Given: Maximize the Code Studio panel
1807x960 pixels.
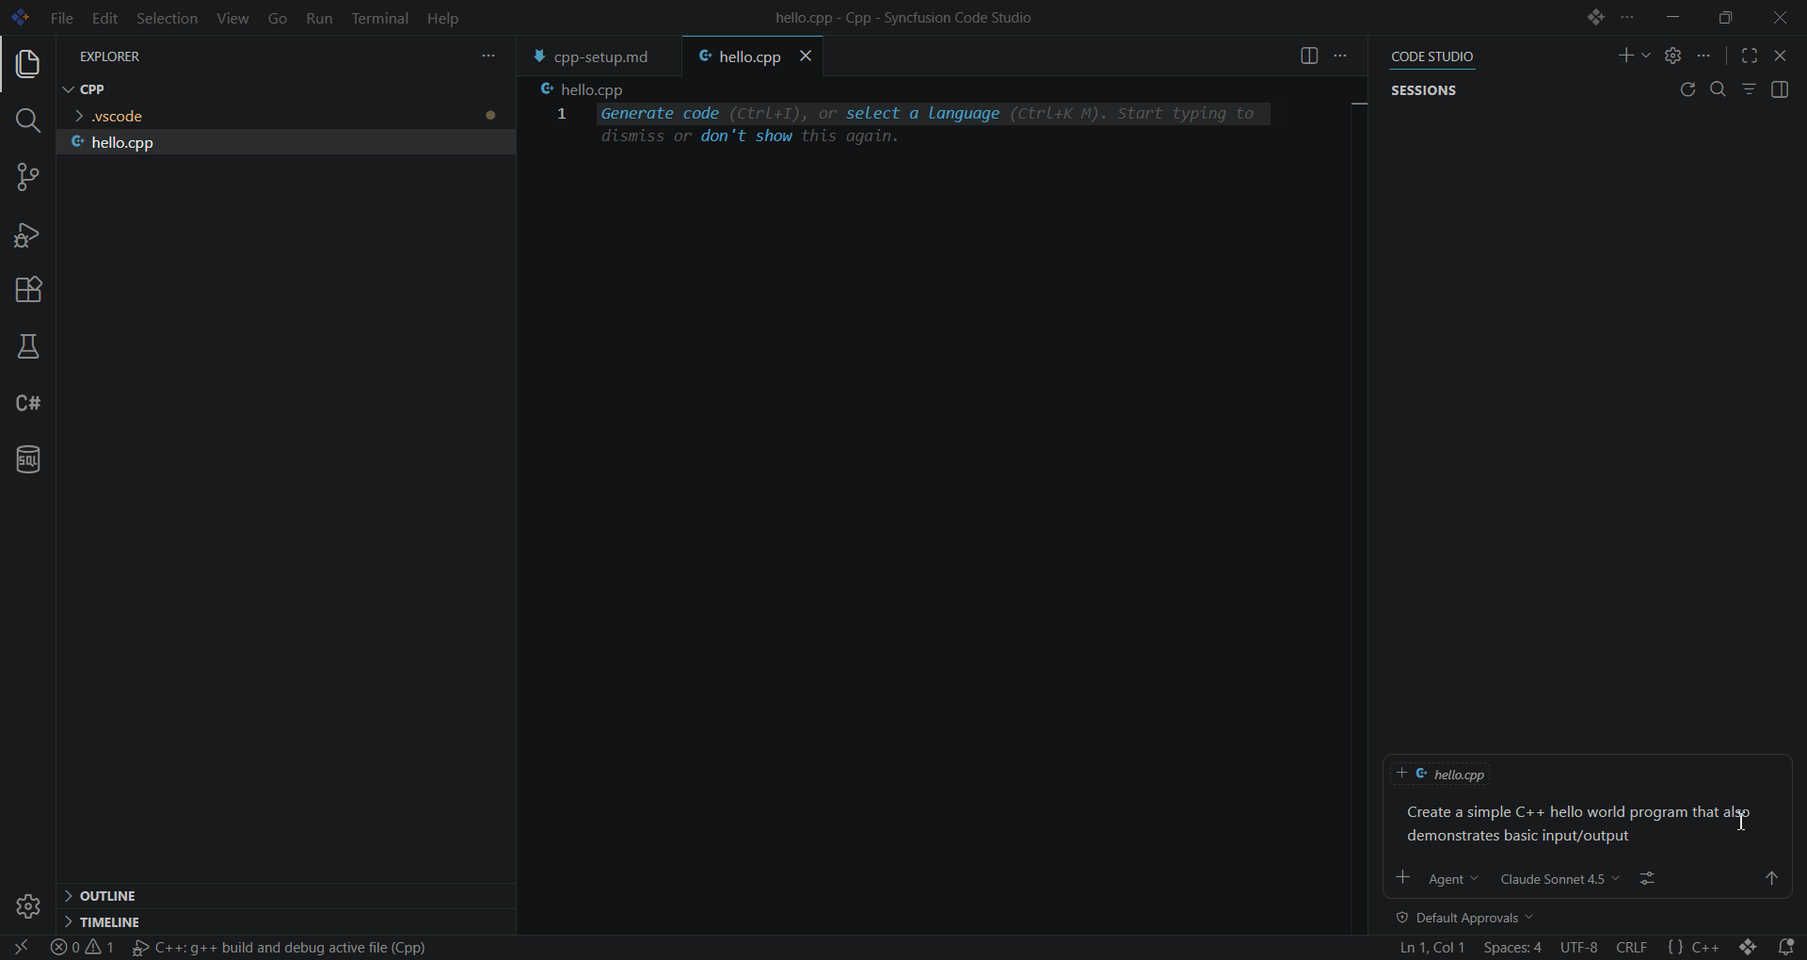Looking at the screenshot, I should (1750, 56).
